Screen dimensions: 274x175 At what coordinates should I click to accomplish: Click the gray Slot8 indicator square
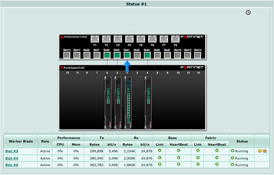[167, 55]
